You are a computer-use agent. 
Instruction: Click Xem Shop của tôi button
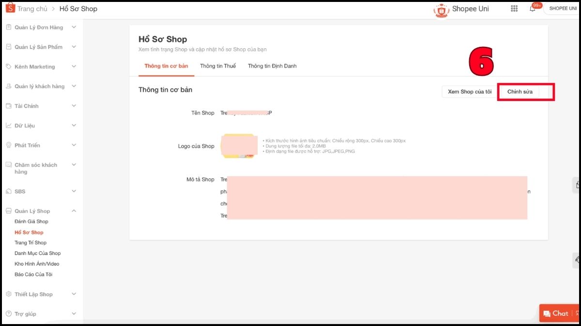point(470,92)
